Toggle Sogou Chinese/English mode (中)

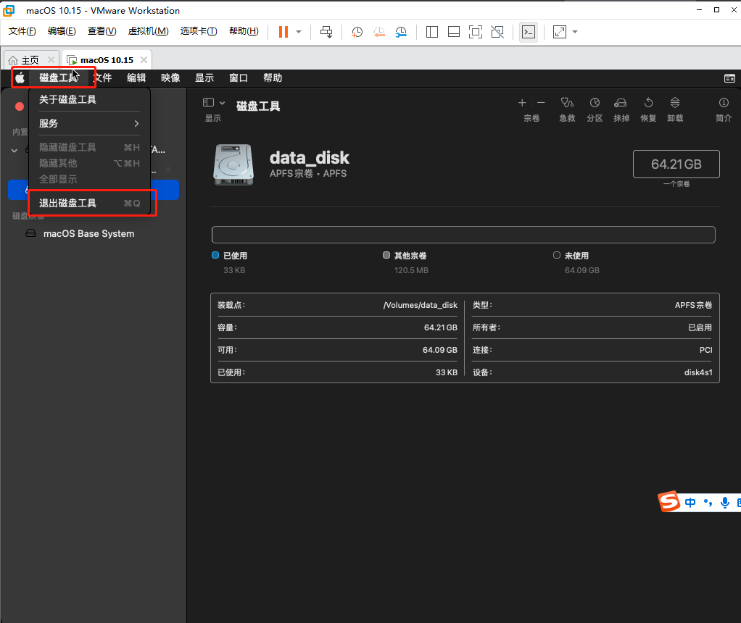pyautogui.click(x=690, y=503)
